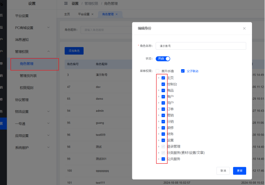The image size is (265, 185).
Task: Click the role name 演示账号 in table
Action: (x=101, y=75)
